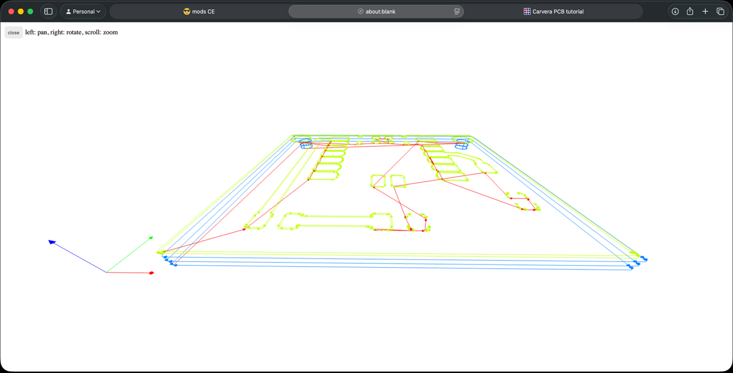
Task: Click the Carvera PCB tutorial favicon
Action: tap(527, 11)
